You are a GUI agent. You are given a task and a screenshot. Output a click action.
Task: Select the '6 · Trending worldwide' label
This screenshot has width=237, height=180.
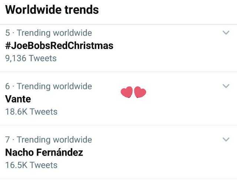pyautogui.click(x=49, y=86)
